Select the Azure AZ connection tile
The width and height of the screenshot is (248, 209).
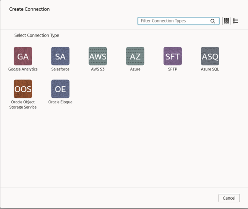tap(135, 56)
